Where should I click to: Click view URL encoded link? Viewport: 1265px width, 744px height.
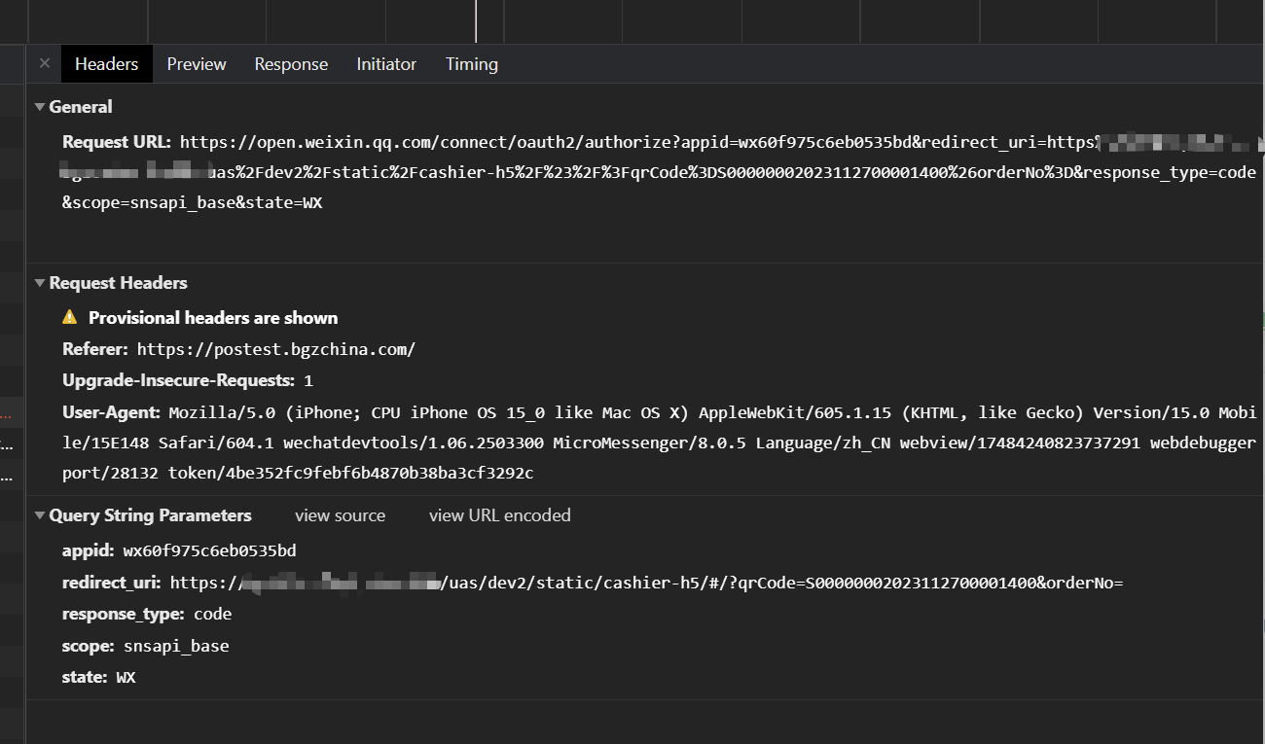(x=500, y=515)
